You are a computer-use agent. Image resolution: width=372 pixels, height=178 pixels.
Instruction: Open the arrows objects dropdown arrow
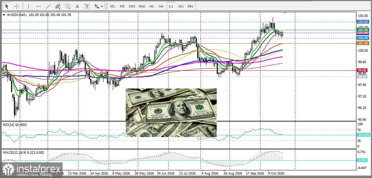pos(102,6)
